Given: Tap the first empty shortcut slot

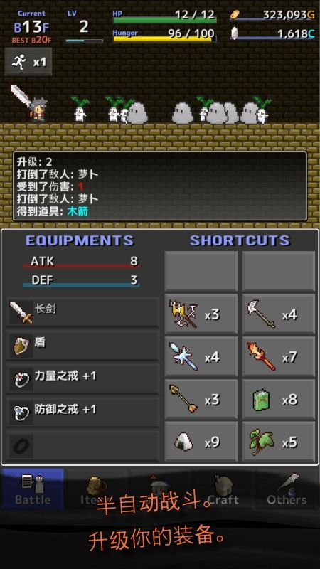Looking at the screenshot, I should click(201, 272).
